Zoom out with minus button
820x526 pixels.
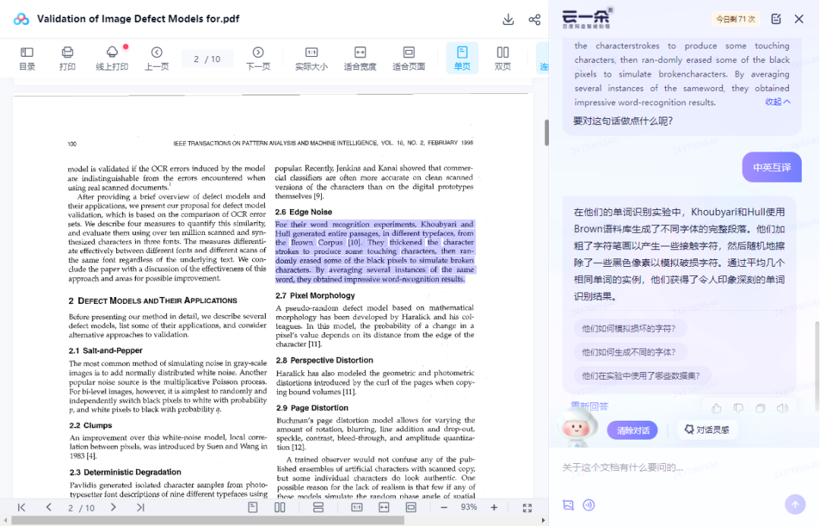tap(444, 507)
